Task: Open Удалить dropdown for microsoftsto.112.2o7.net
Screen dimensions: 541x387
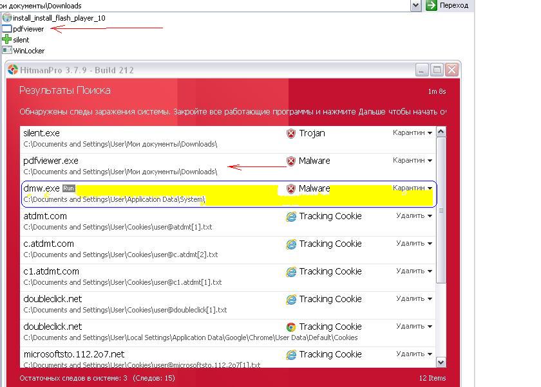Action: click(414, 354)
